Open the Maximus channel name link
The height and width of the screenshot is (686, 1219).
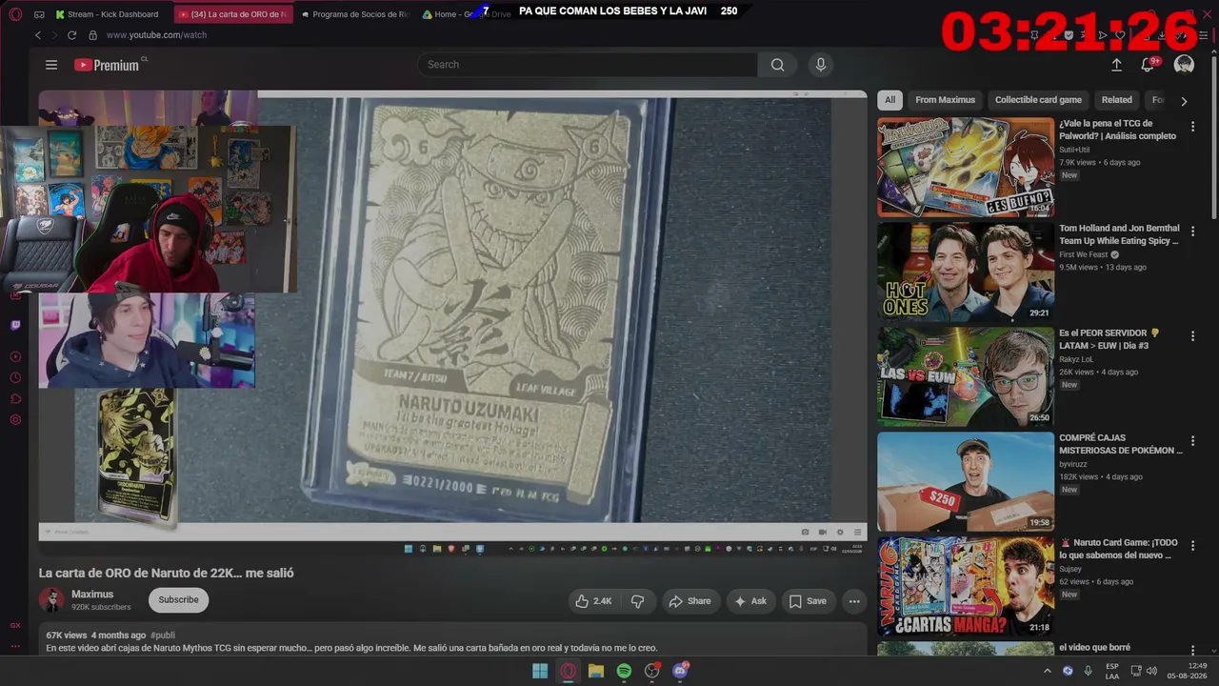(92, 595)
